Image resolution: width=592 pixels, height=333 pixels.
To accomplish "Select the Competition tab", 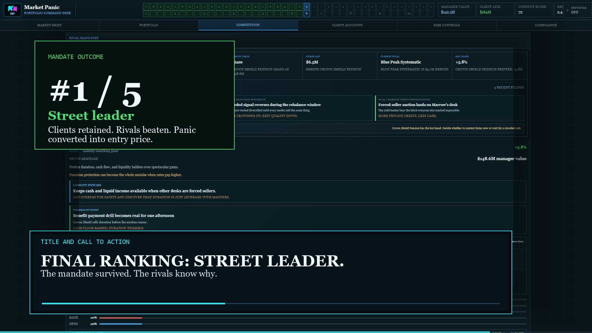I will click(248, 25).
